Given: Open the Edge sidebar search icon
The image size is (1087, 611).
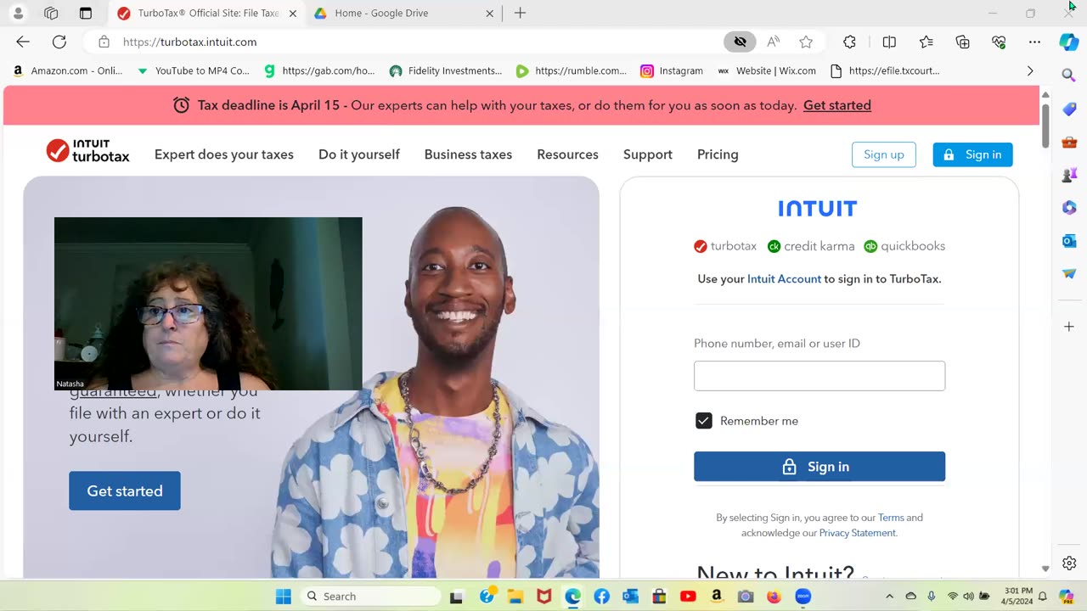Looking at the screenshot, I should (x=1069, y=76).
